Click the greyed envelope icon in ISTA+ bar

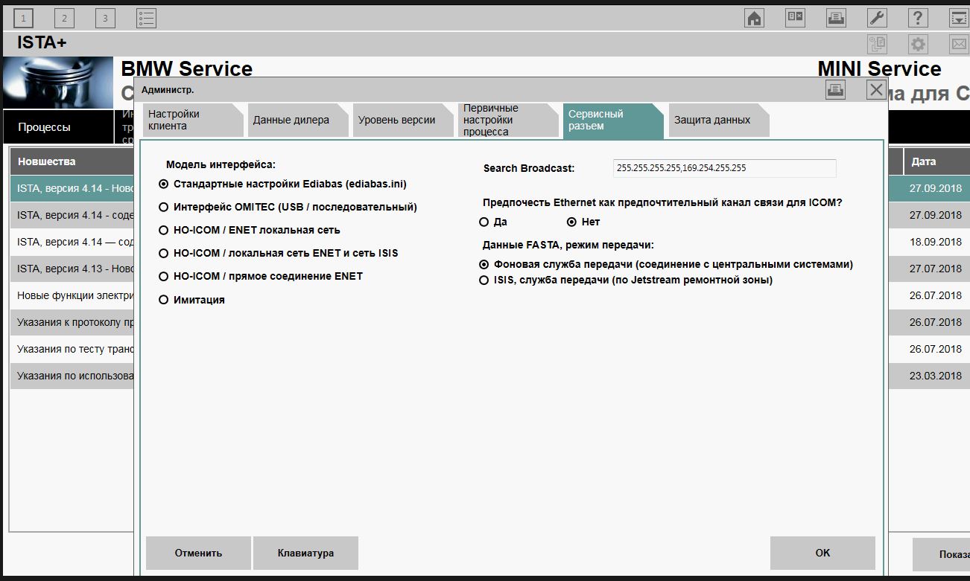pyautogui.click(x=959, y=45)
